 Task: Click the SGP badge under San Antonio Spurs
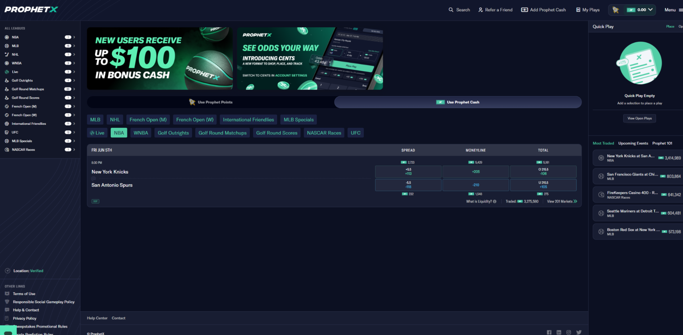tap(95, 201)
